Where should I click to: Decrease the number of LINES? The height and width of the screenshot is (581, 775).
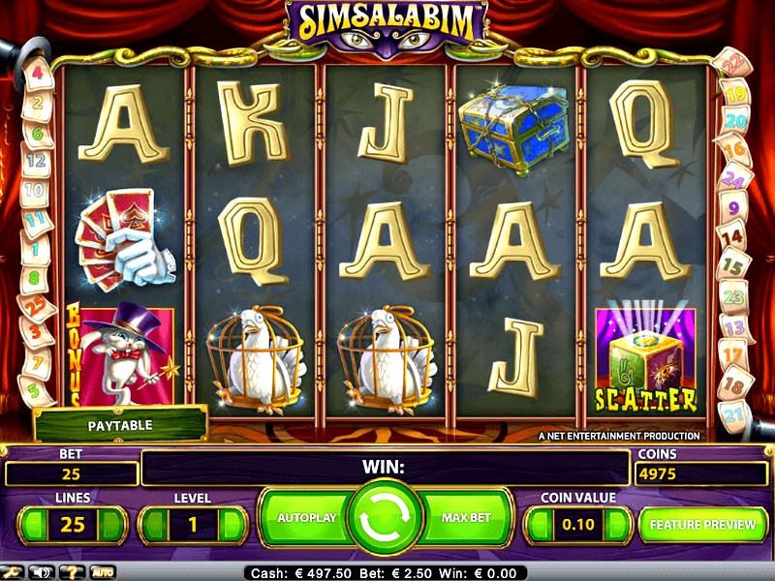click(x=35, y=525)
